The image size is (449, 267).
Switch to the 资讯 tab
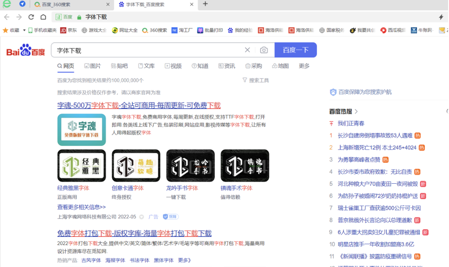click(227, 66)
